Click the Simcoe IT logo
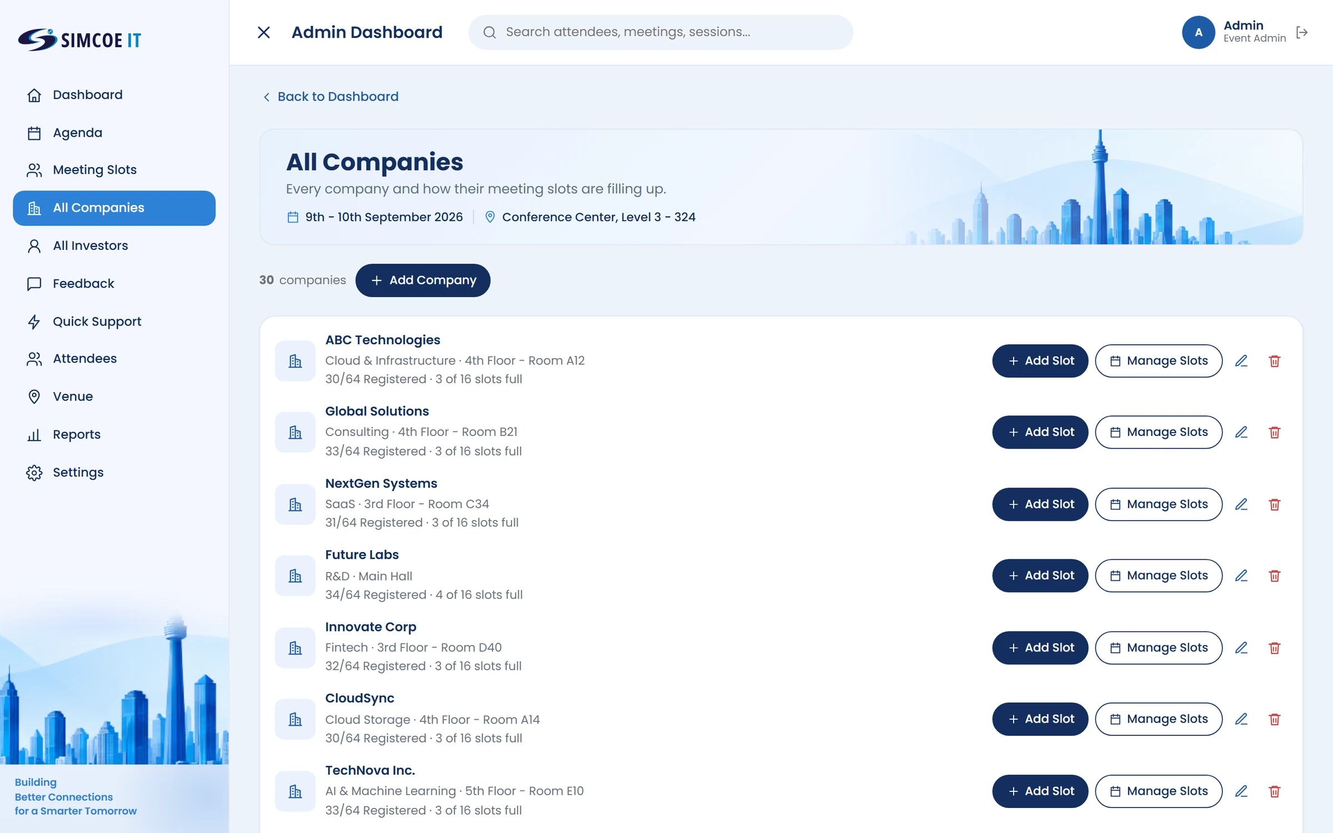This screenshot has width=1333, height=833. [79, 39]
